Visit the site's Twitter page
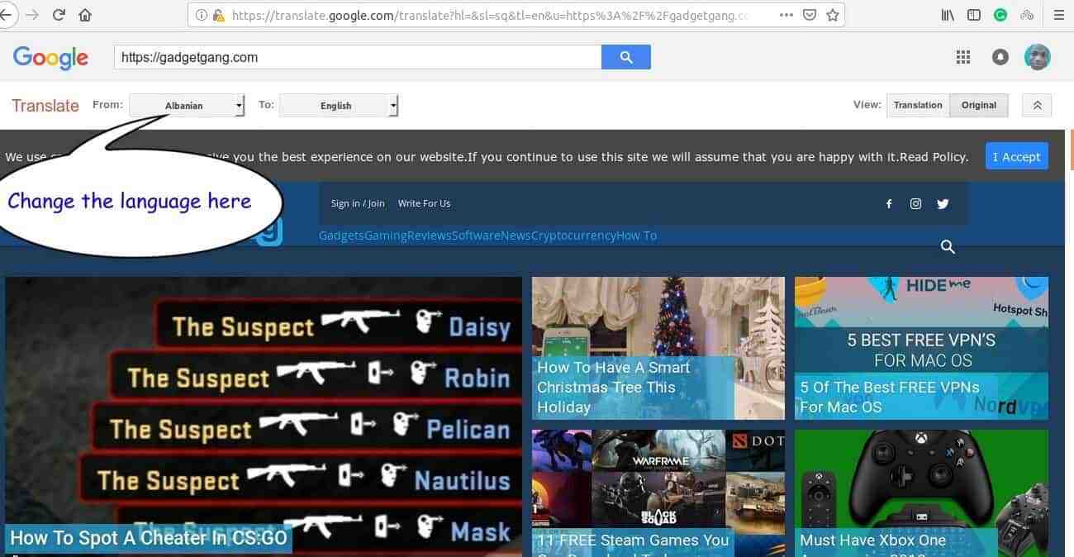 coord(943,203)
